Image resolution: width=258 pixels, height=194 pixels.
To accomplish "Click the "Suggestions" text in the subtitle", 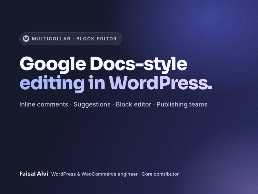I will point(92,104).
